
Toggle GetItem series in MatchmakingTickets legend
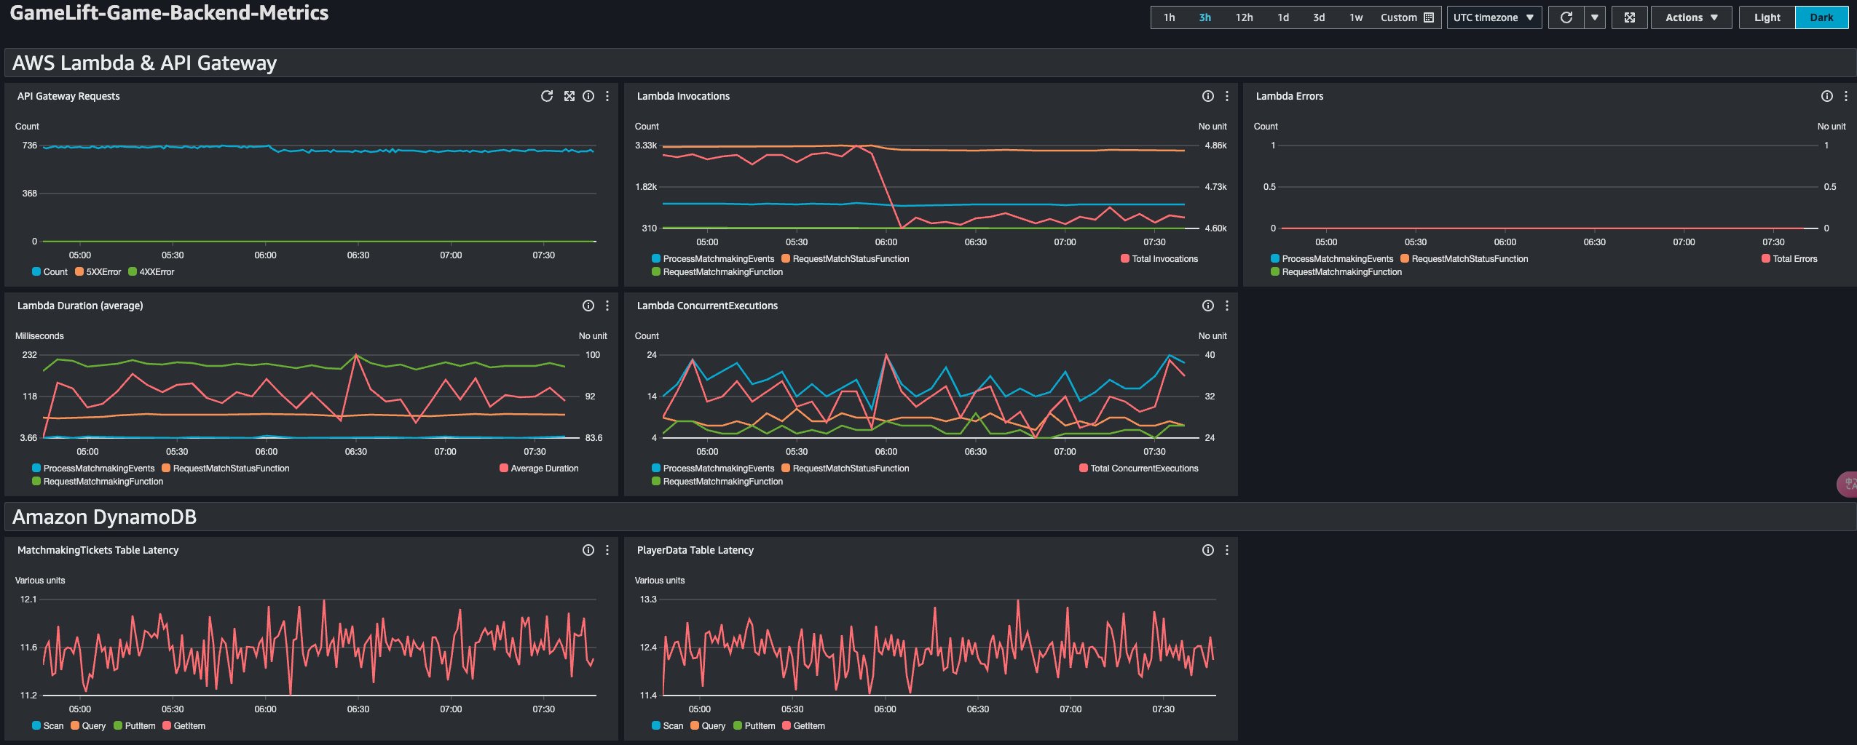tap(184, 726)
